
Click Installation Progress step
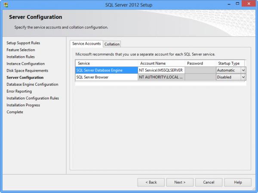pos(23,105)
